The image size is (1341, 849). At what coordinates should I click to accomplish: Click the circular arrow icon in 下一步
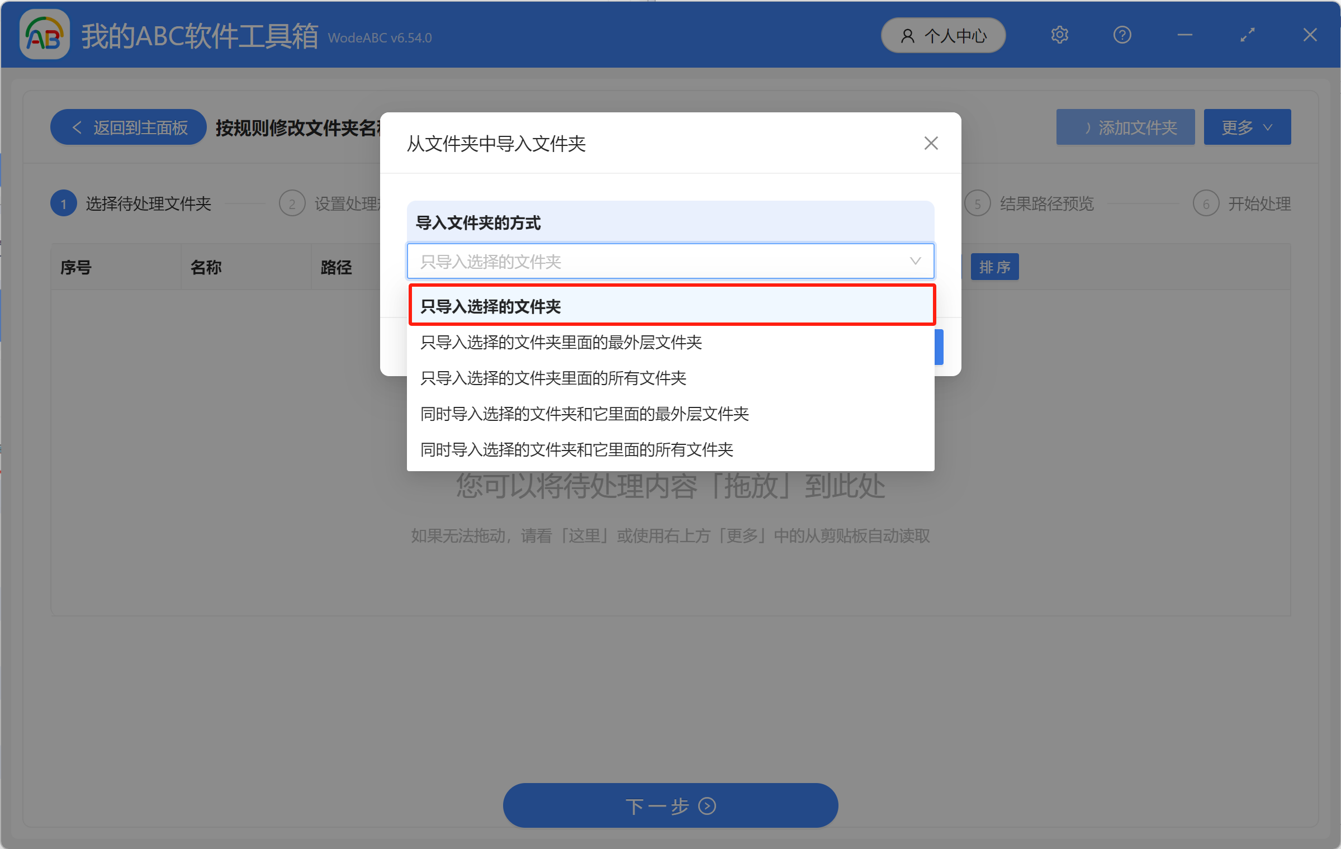coord(707,806)
